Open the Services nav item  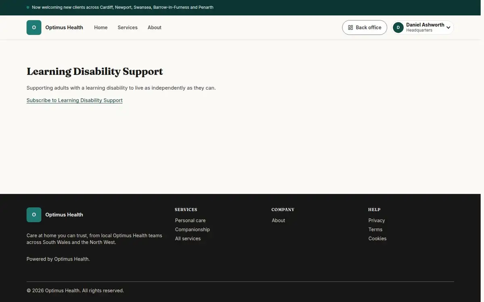[x=127, y=27]
